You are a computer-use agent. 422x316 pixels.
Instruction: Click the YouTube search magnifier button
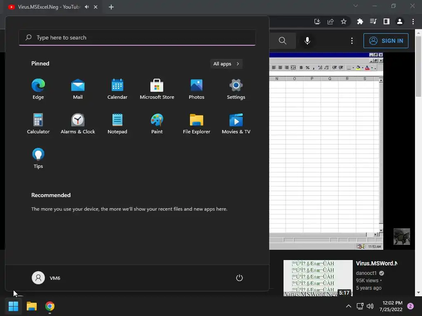pyautogui.click(x=283, y=41)
